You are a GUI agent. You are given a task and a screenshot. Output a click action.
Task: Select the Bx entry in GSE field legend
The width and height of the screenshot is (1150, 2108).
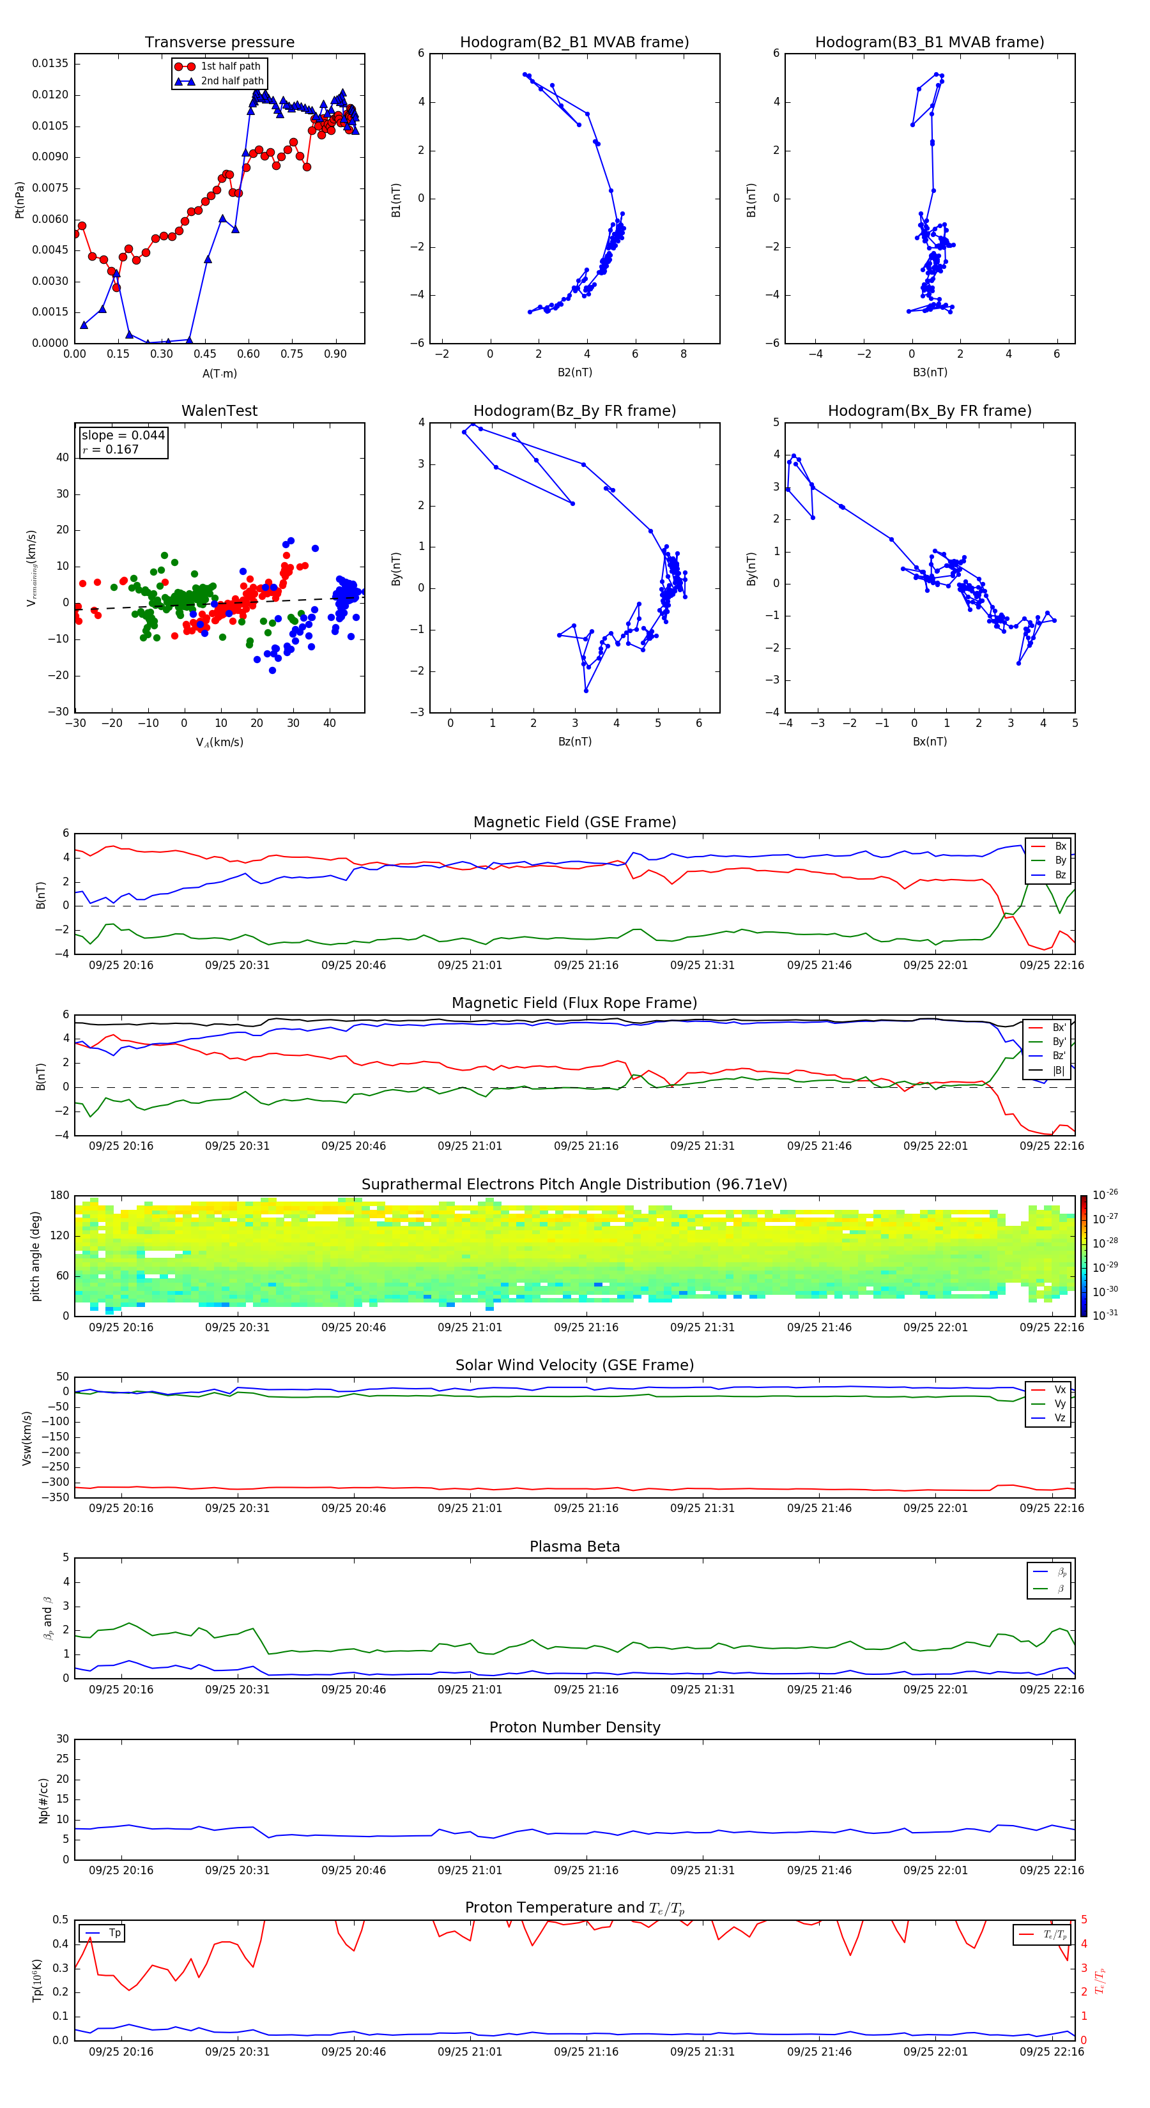(1048, 846)
